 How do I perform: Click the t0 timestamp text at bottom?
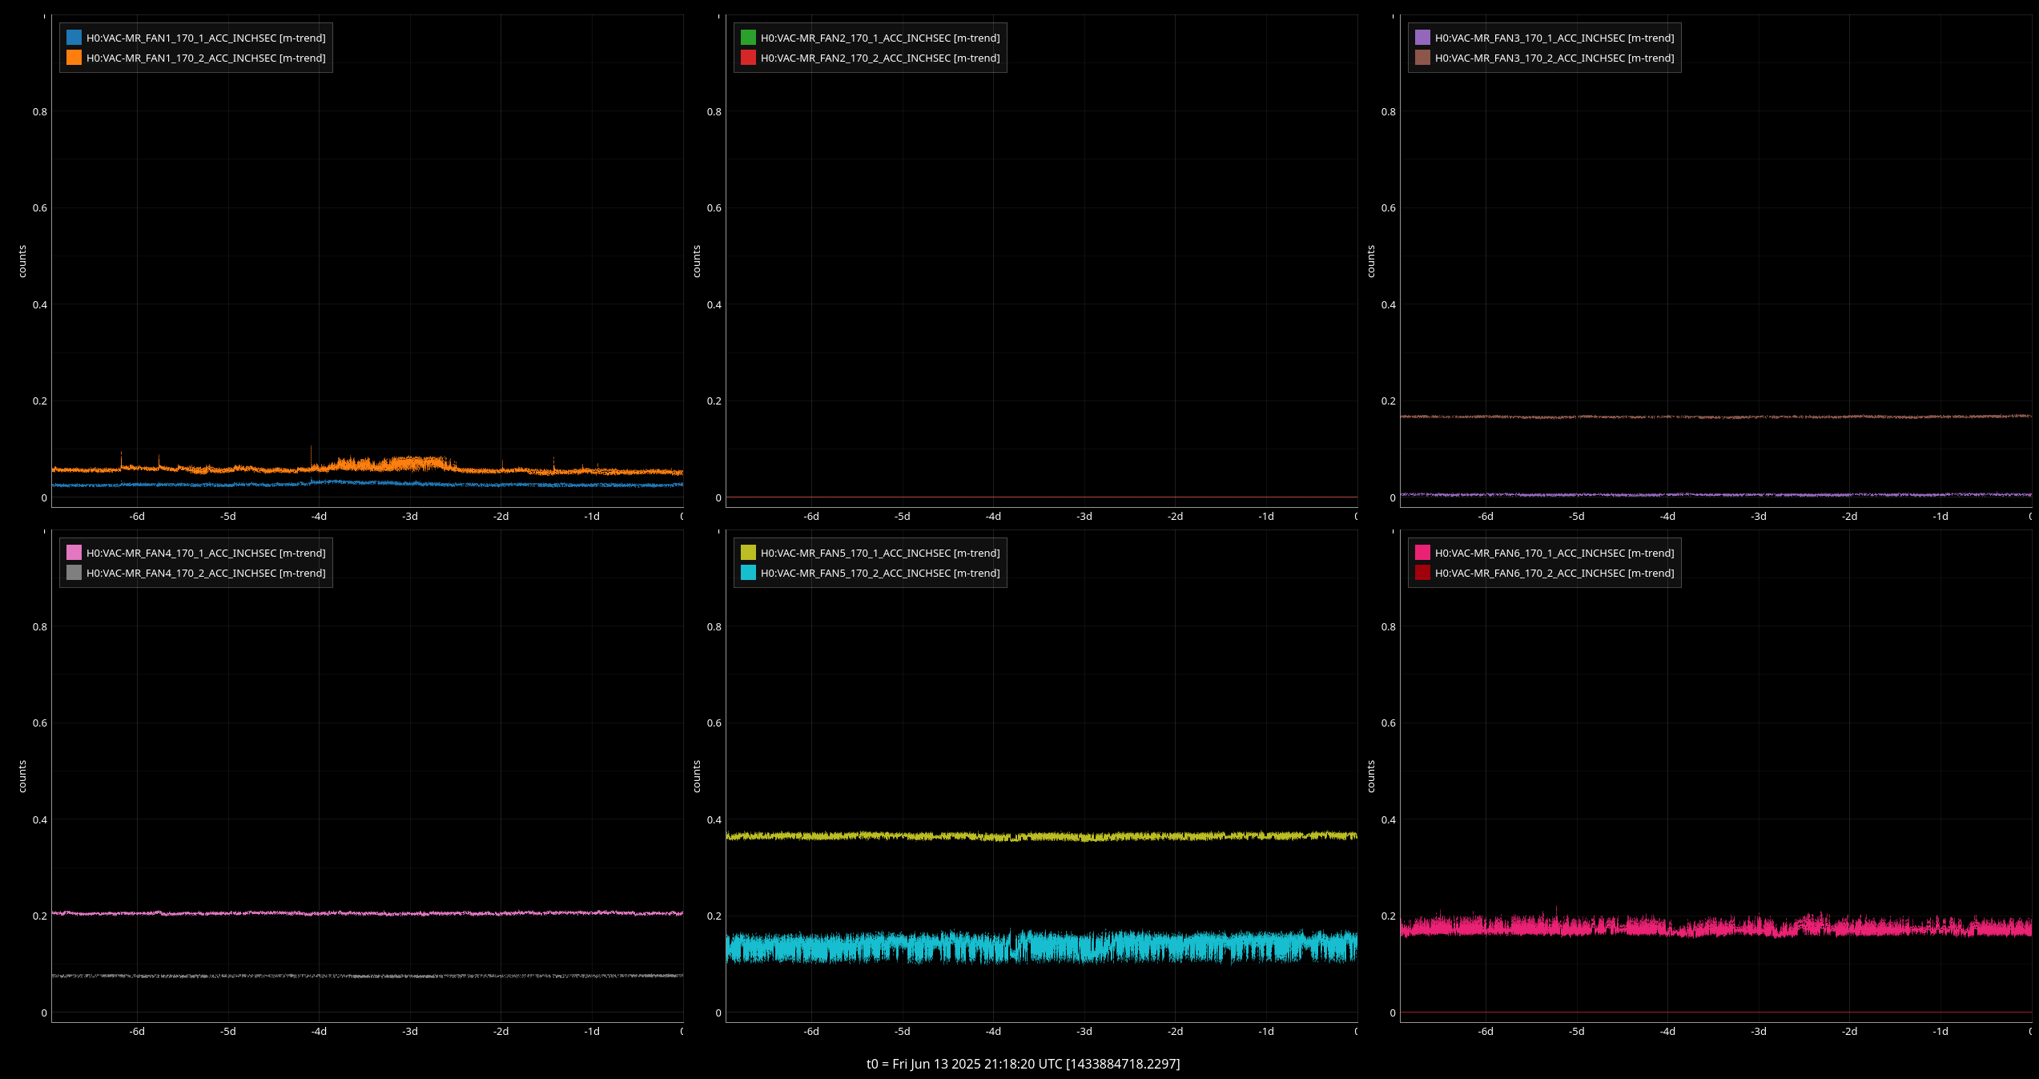pos(1023,1064)
